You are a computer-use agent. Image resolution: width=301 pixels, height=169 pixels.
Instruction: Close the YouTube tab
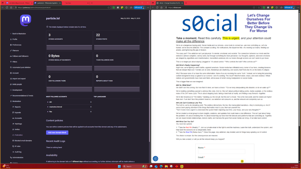point(88,3)
